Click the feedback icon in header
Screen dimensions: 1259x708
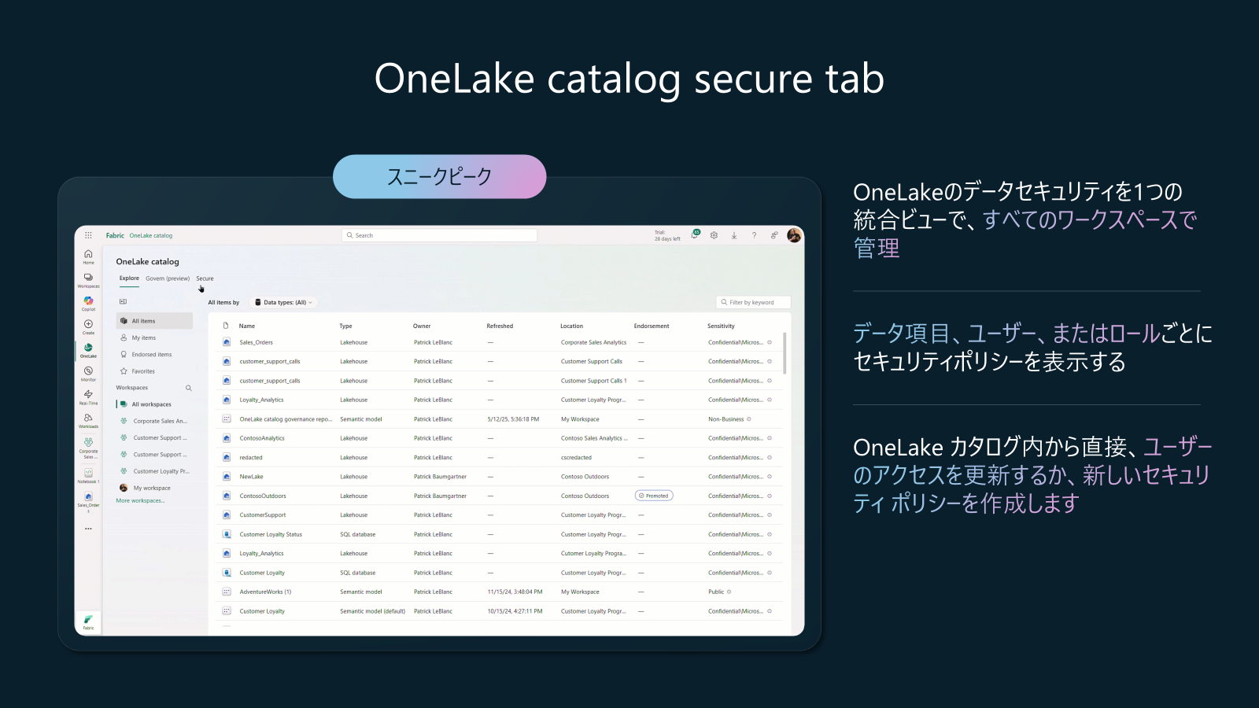(x=774, y=235)
